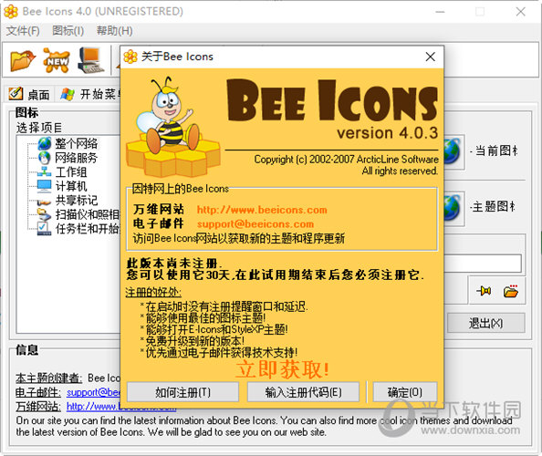Select the 网络服务 tree item
Viewport: 542px width, 456px height.
click(x=68, y=158)
